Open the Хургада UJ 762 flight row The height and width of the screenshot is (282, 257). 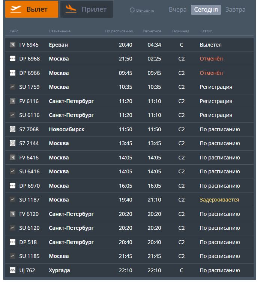coord(129,270)
